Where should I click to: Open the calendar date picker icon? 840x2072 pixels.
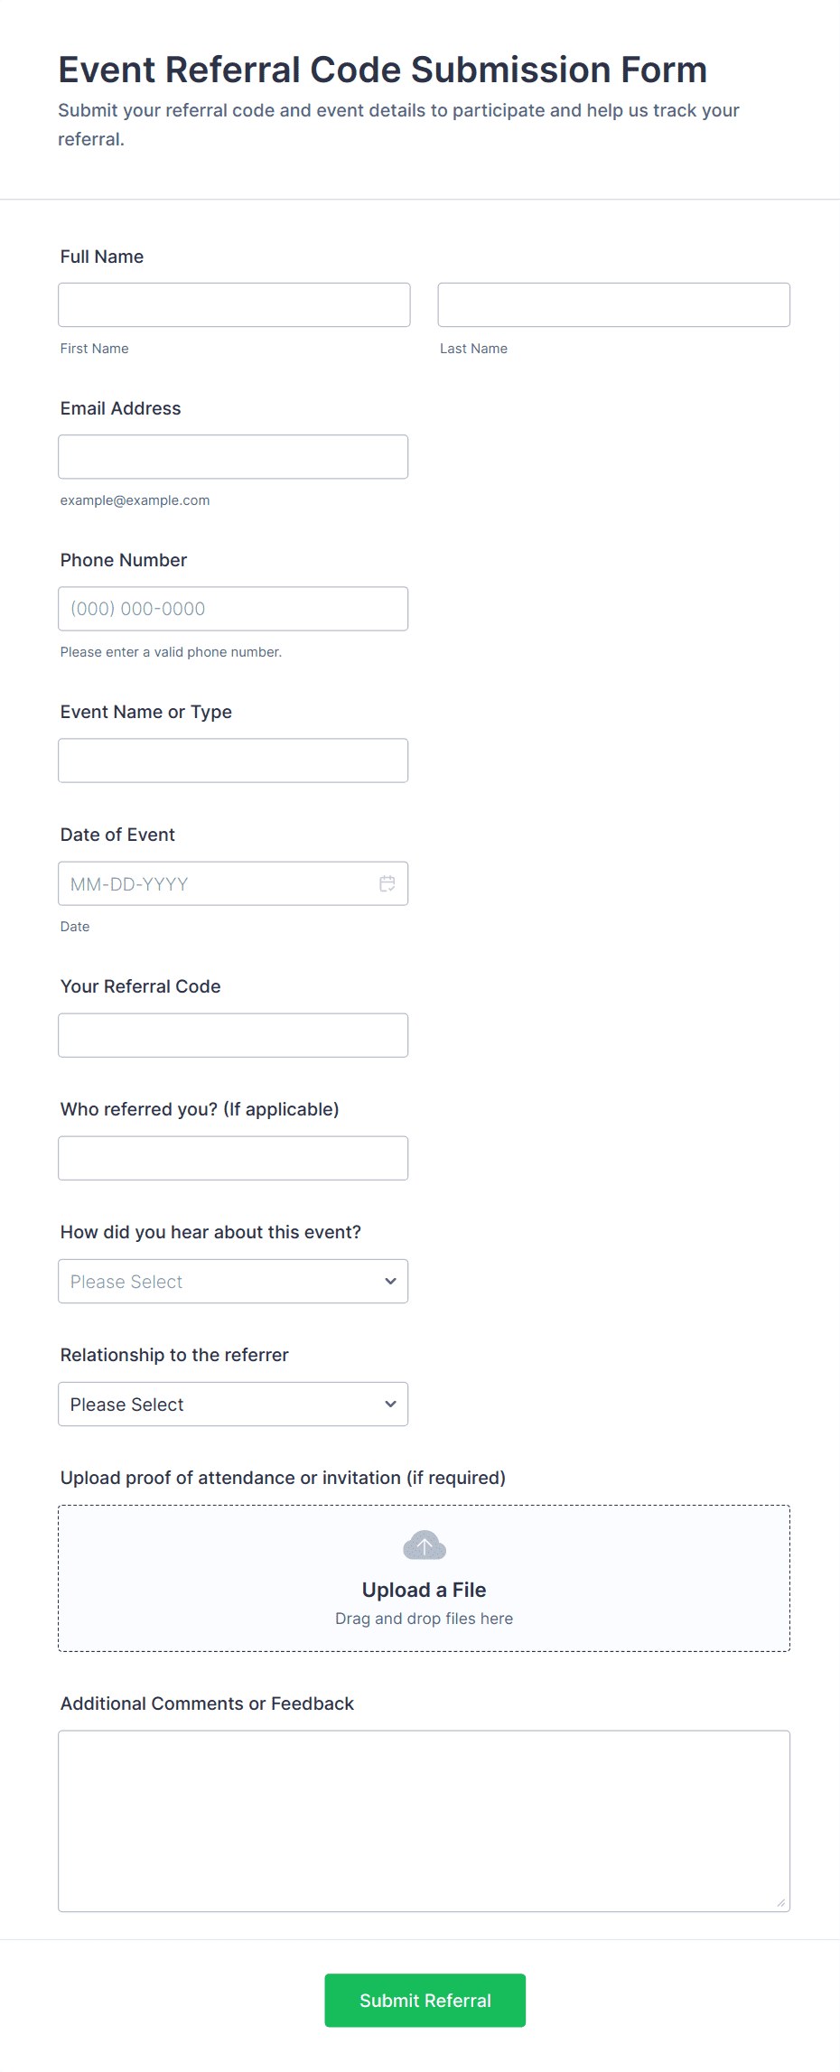pyautogui.click(x=387, y=883)
